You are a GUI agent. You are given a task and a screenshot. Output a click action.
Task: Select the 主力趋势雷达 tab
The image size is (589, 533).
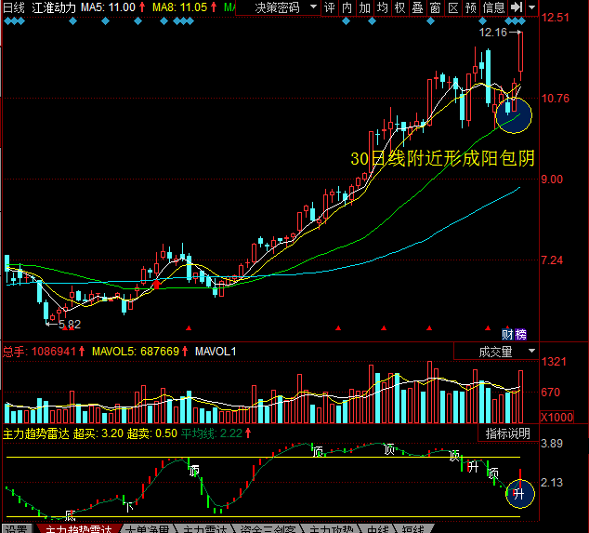coord(79,529)
